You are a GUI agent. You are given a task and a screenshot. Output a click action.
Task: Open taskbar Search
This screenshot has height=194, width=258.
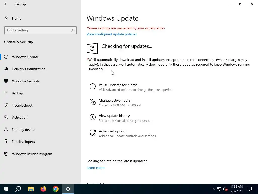coord(18,189)
